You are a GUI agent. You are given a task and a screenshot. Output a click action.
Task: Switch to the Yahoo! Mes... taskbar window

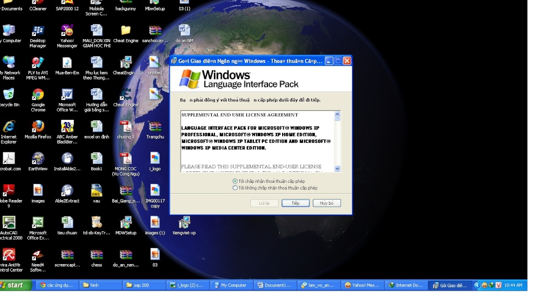tap(362, 285)
